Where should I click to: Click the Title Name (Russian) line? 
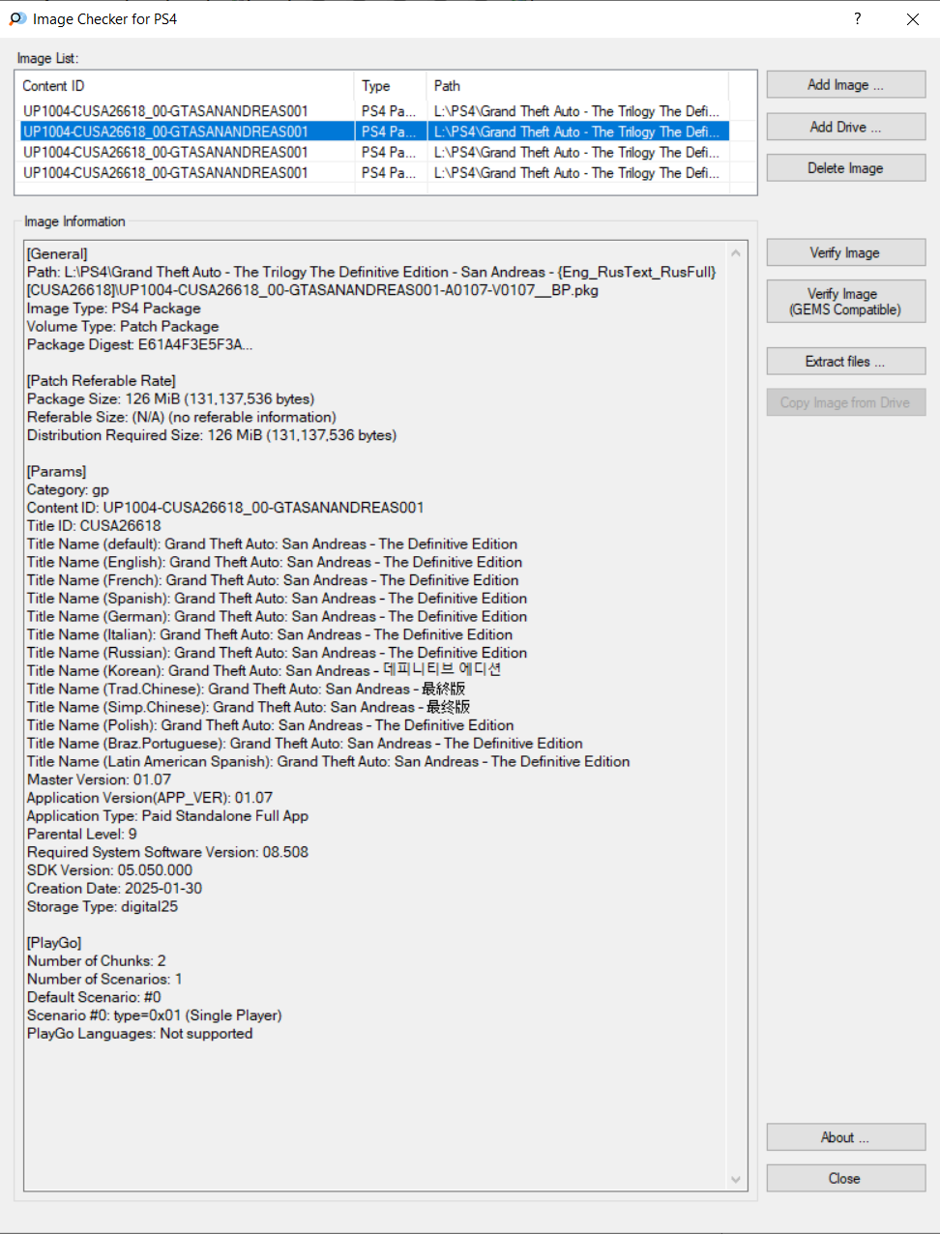click(x=277, y=653)
